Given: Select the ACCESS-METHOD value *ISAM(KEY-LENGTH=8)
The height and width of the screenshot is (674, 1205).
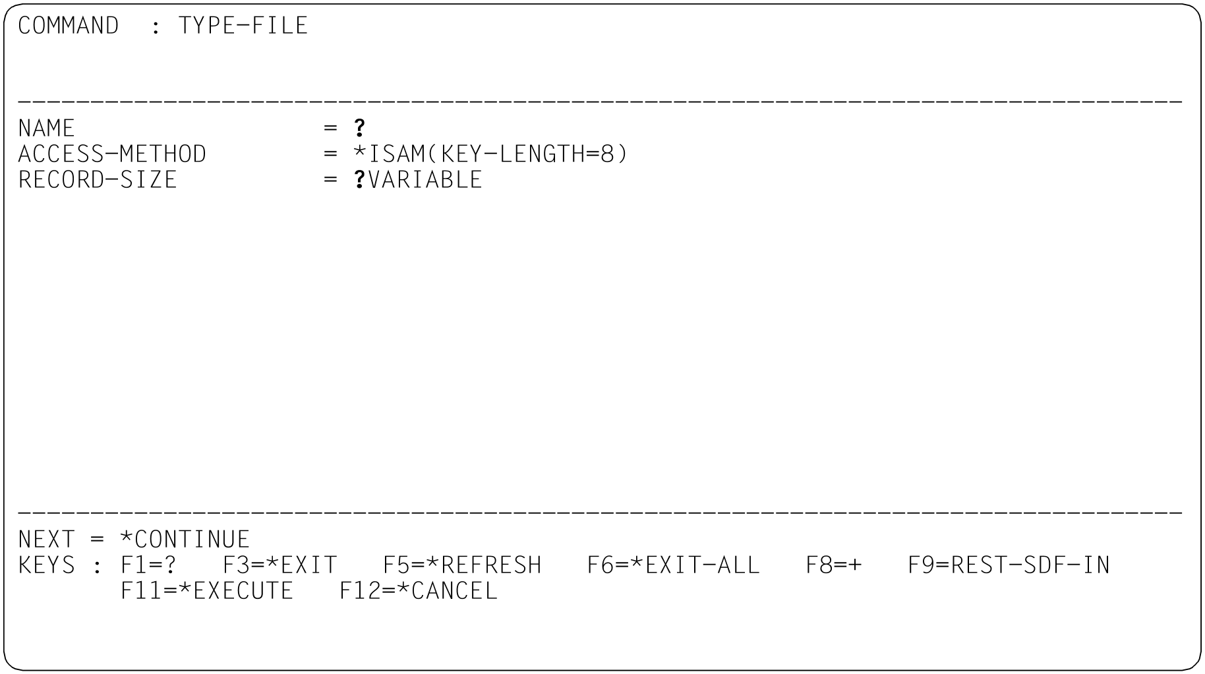Looking at the screenshot, I should click(x=490, y=154).
